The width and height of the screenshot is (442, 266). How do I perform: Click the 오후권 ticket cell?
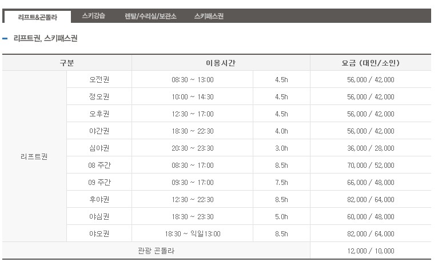[99, 114]
